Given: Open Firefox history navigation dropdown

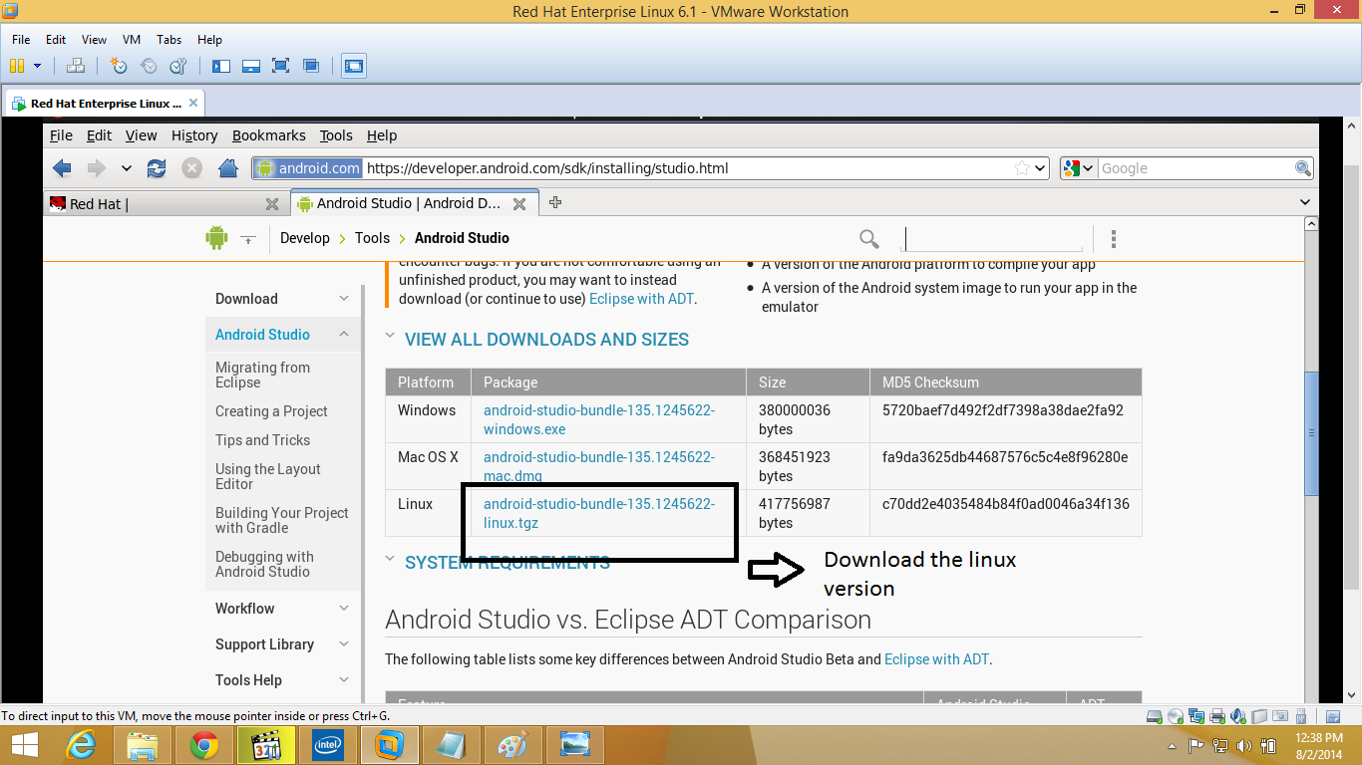Looking at the screenshot, I should [x=126, y=168].
